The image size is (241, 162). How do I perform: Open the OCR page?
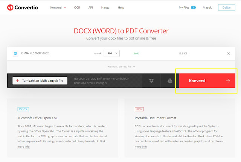(x=77, y=7)
